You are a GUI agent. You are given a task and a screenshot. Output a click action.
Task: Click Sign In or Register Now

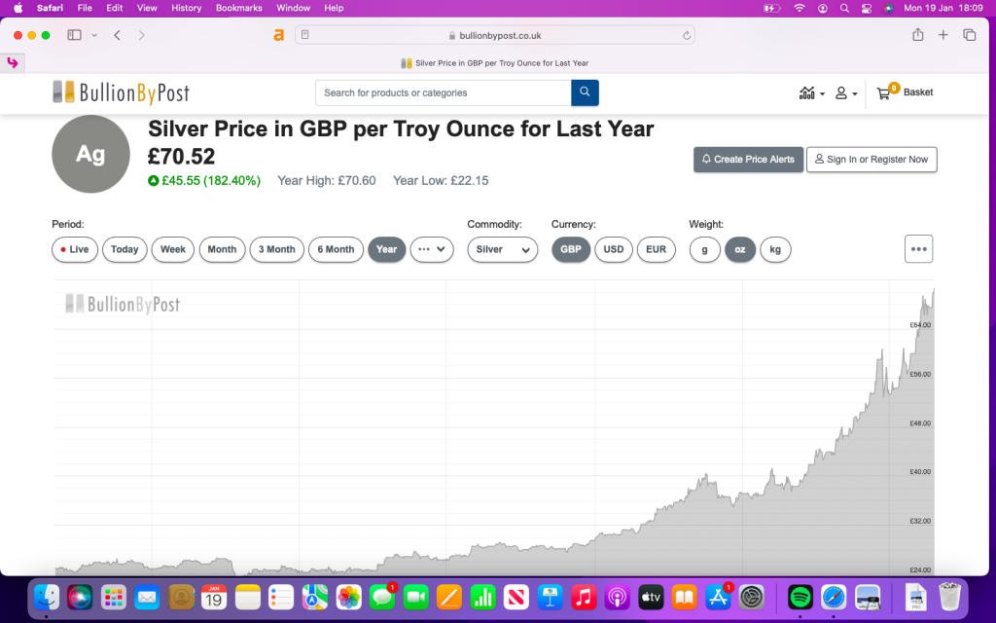[871, 160]
